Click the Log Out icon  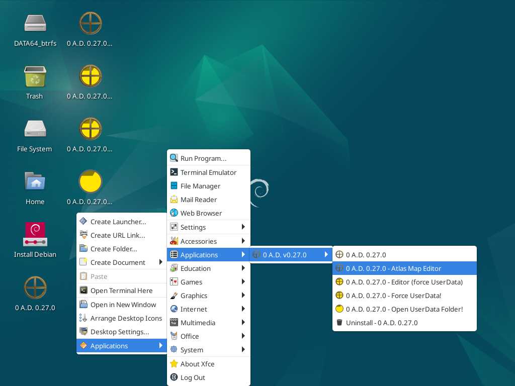coord(174,377)
